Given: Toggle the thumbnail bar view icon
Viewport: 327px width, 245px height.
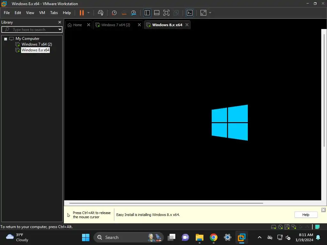Looking at the screenshot, I should (x=156, y=13).
